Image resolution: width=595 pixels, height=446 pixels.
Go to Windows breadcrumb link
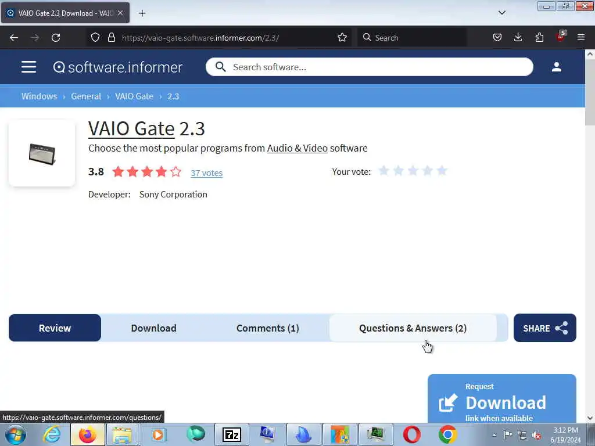pos(39,96)
